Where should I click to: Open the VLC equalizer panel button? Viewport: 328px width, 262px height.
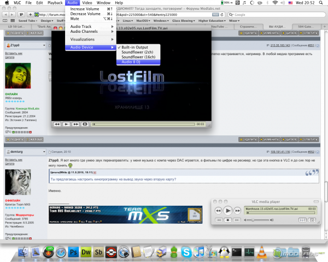[x=302, y=220]
